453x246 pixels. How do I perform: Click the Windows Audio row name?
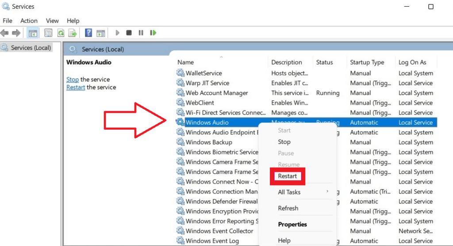click(207, 123)
